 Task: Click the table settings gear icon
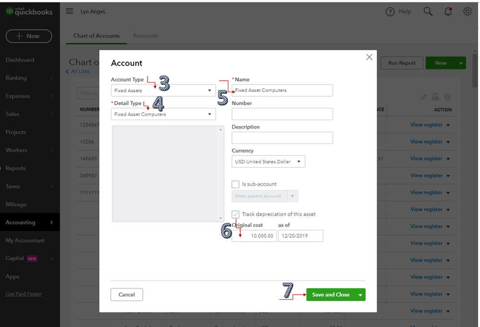coord(447,97)
